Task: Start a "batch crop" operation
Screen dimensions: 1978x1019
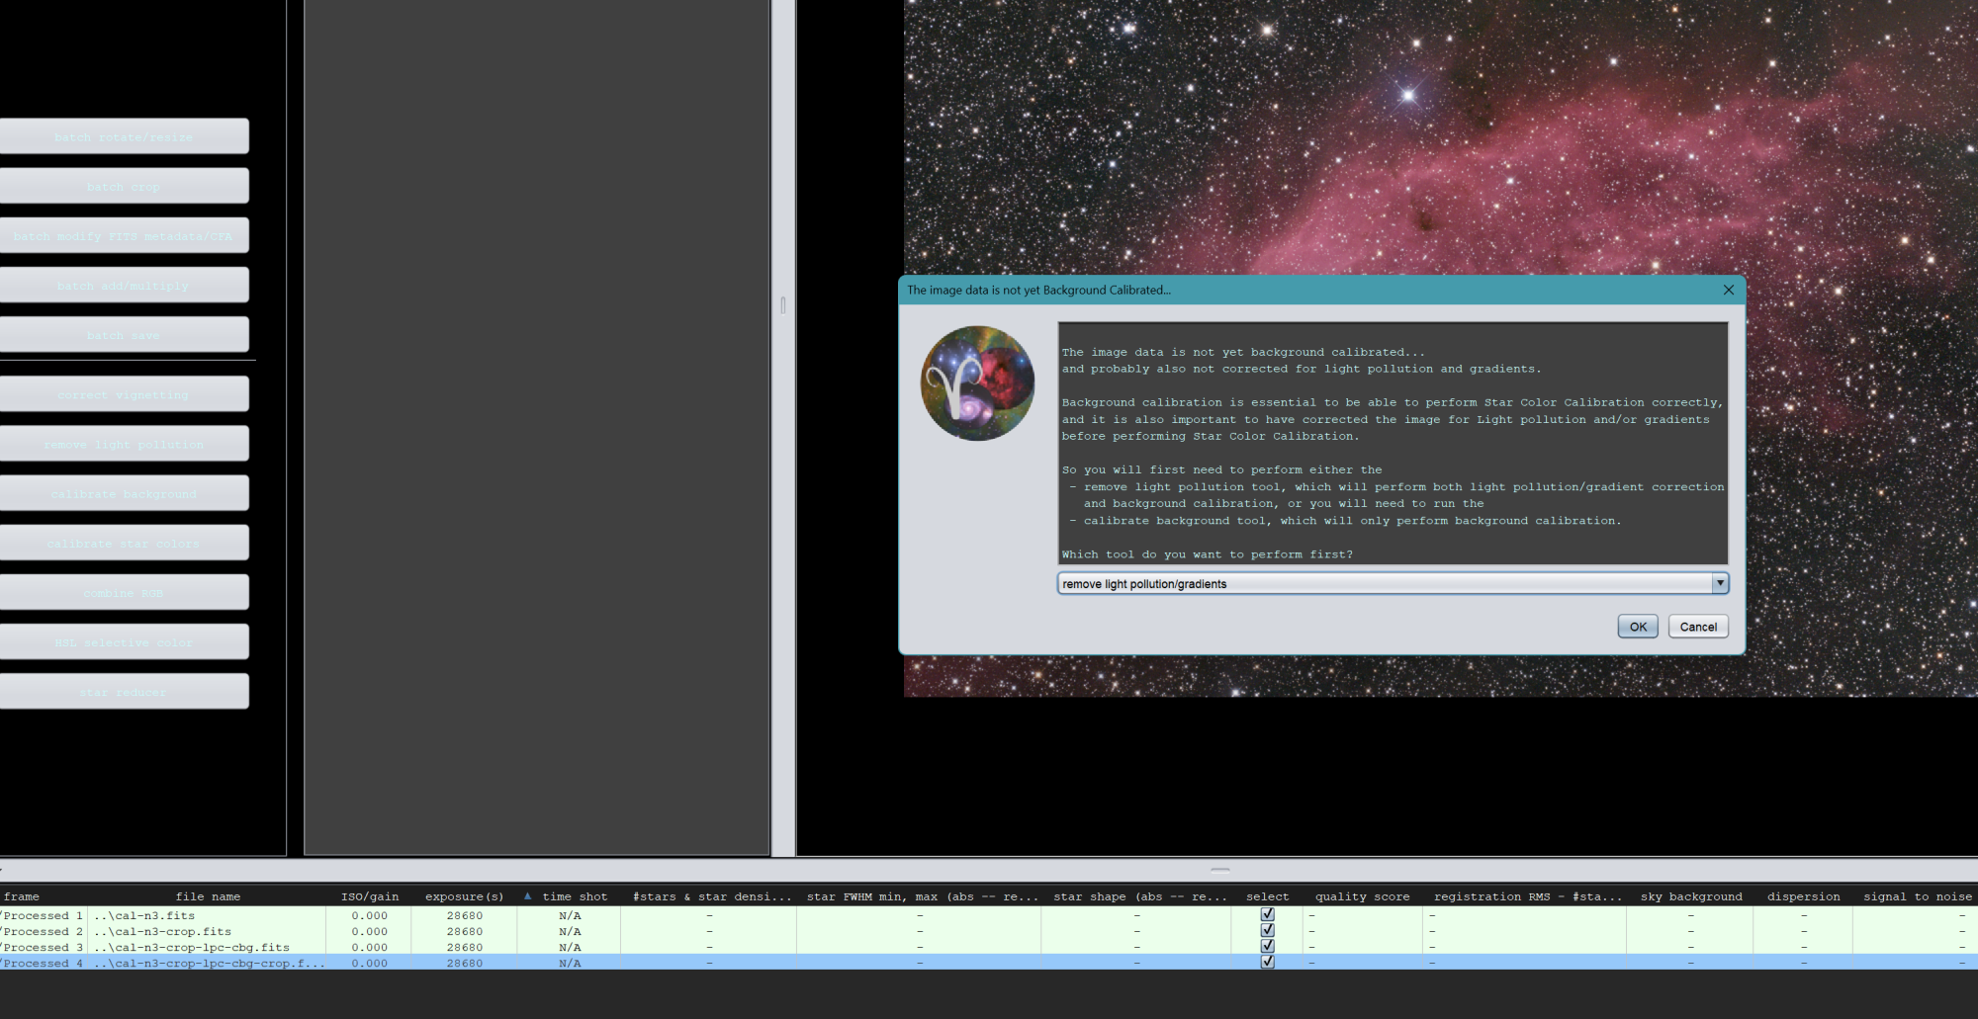Action: [125, 186]
